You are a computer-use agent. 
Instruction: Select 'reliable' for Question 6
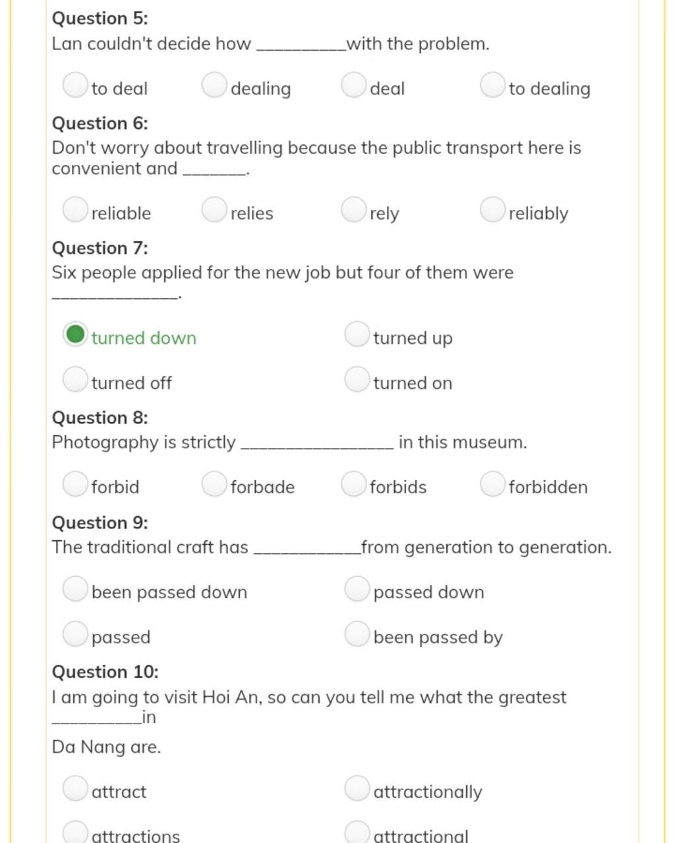click(75, 210)
